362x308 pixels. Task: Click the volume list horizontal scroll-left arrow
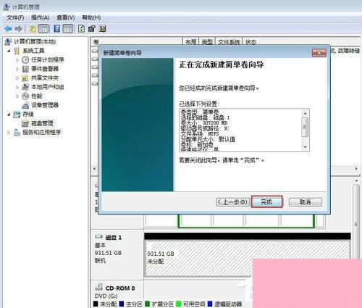[94, 169]
